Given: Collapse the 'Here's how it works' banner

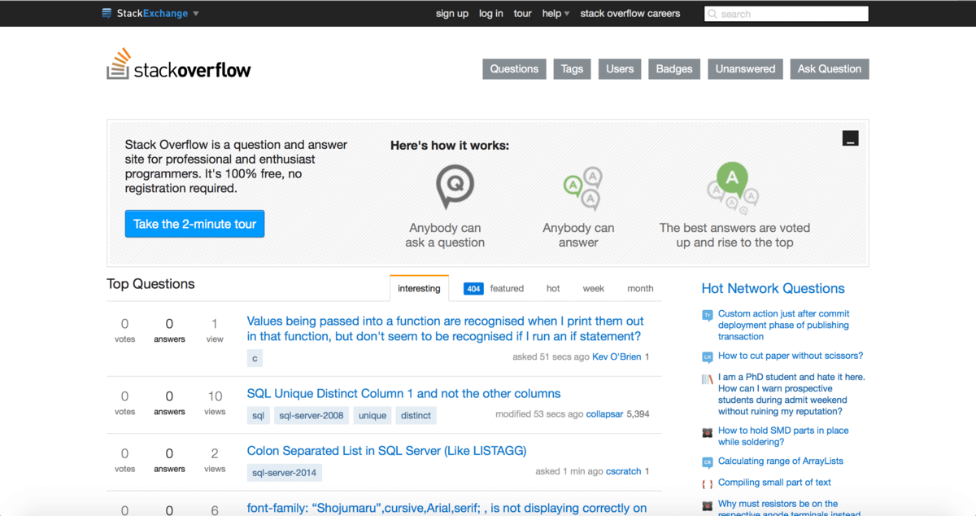Looking at the screenshot, I should 851,138.
